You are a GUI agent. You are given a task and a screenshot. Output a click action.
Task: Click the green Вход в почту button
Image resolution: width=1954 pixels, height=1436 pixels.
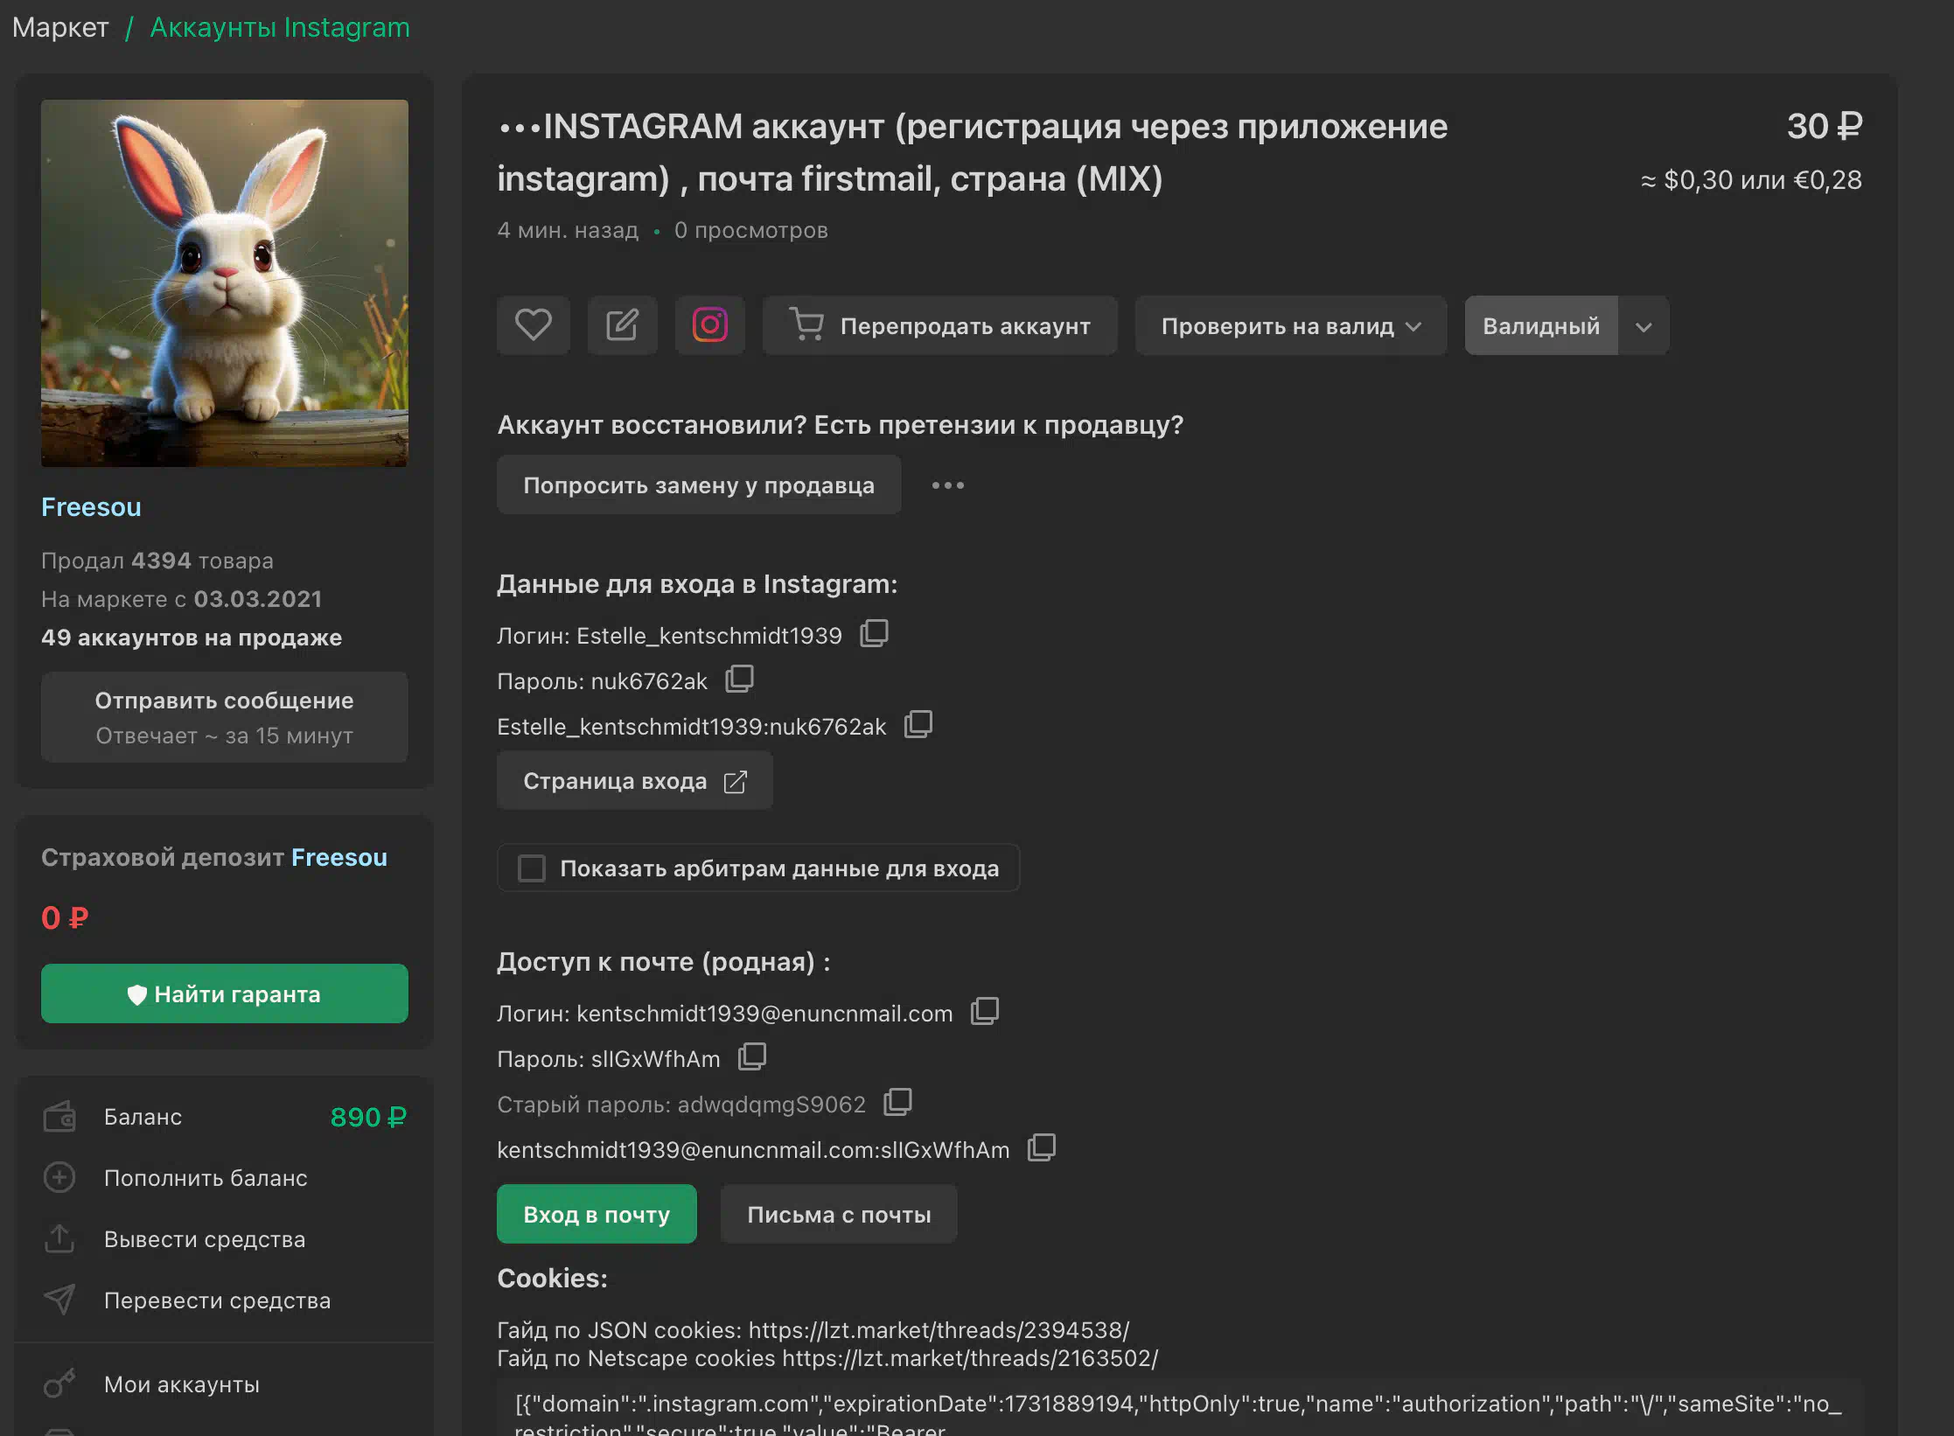coord(597,1214)
